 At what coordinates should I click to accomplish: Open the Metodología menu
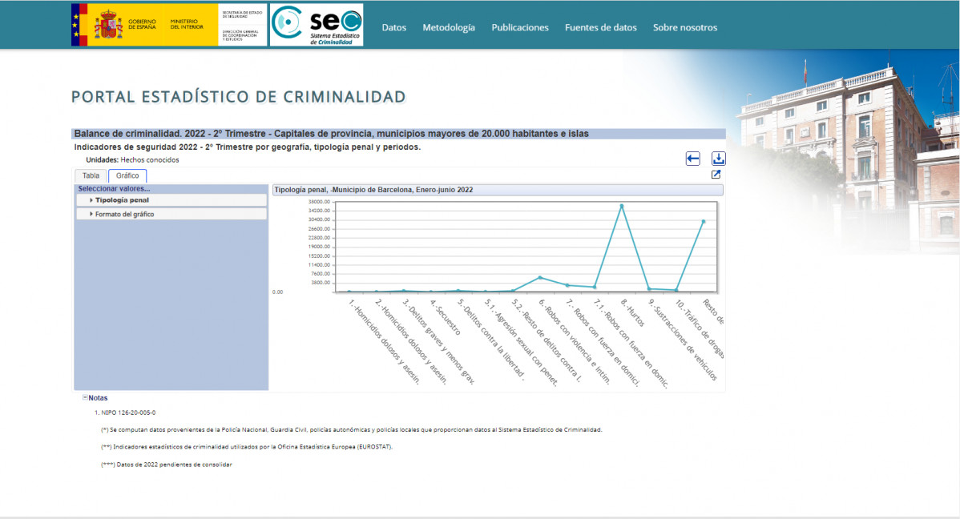[x=449, y=26]
